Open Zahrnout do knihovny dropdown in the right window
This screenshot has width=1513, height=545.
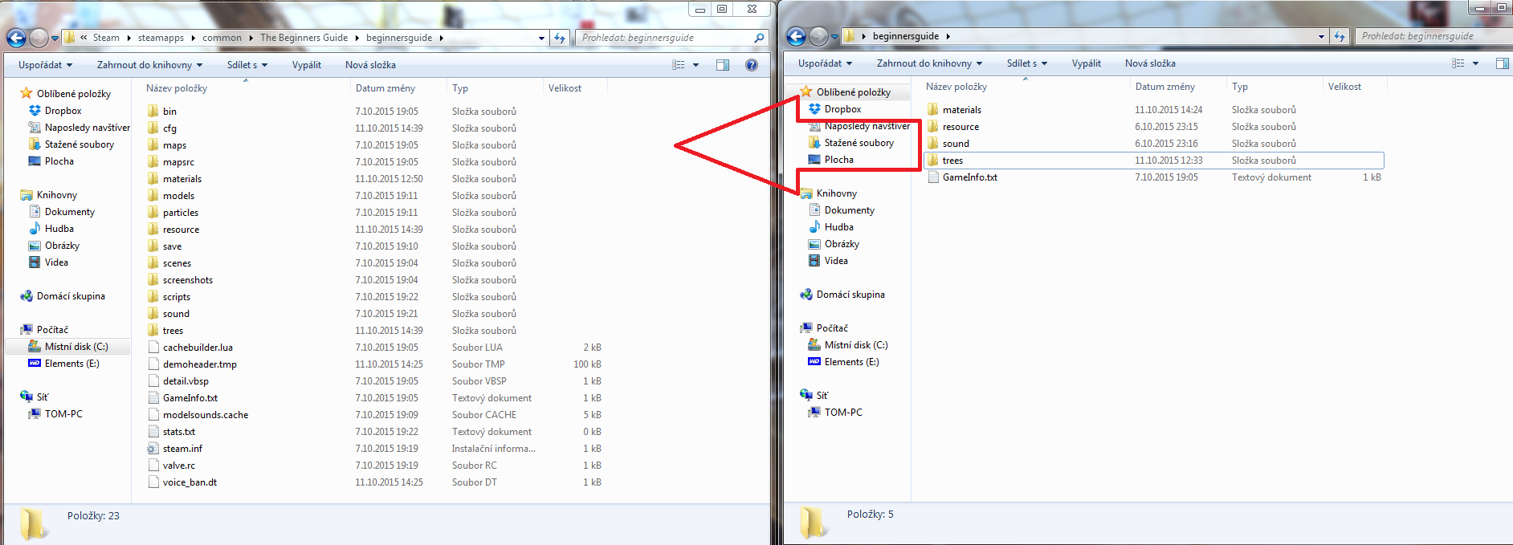(929, 63)
